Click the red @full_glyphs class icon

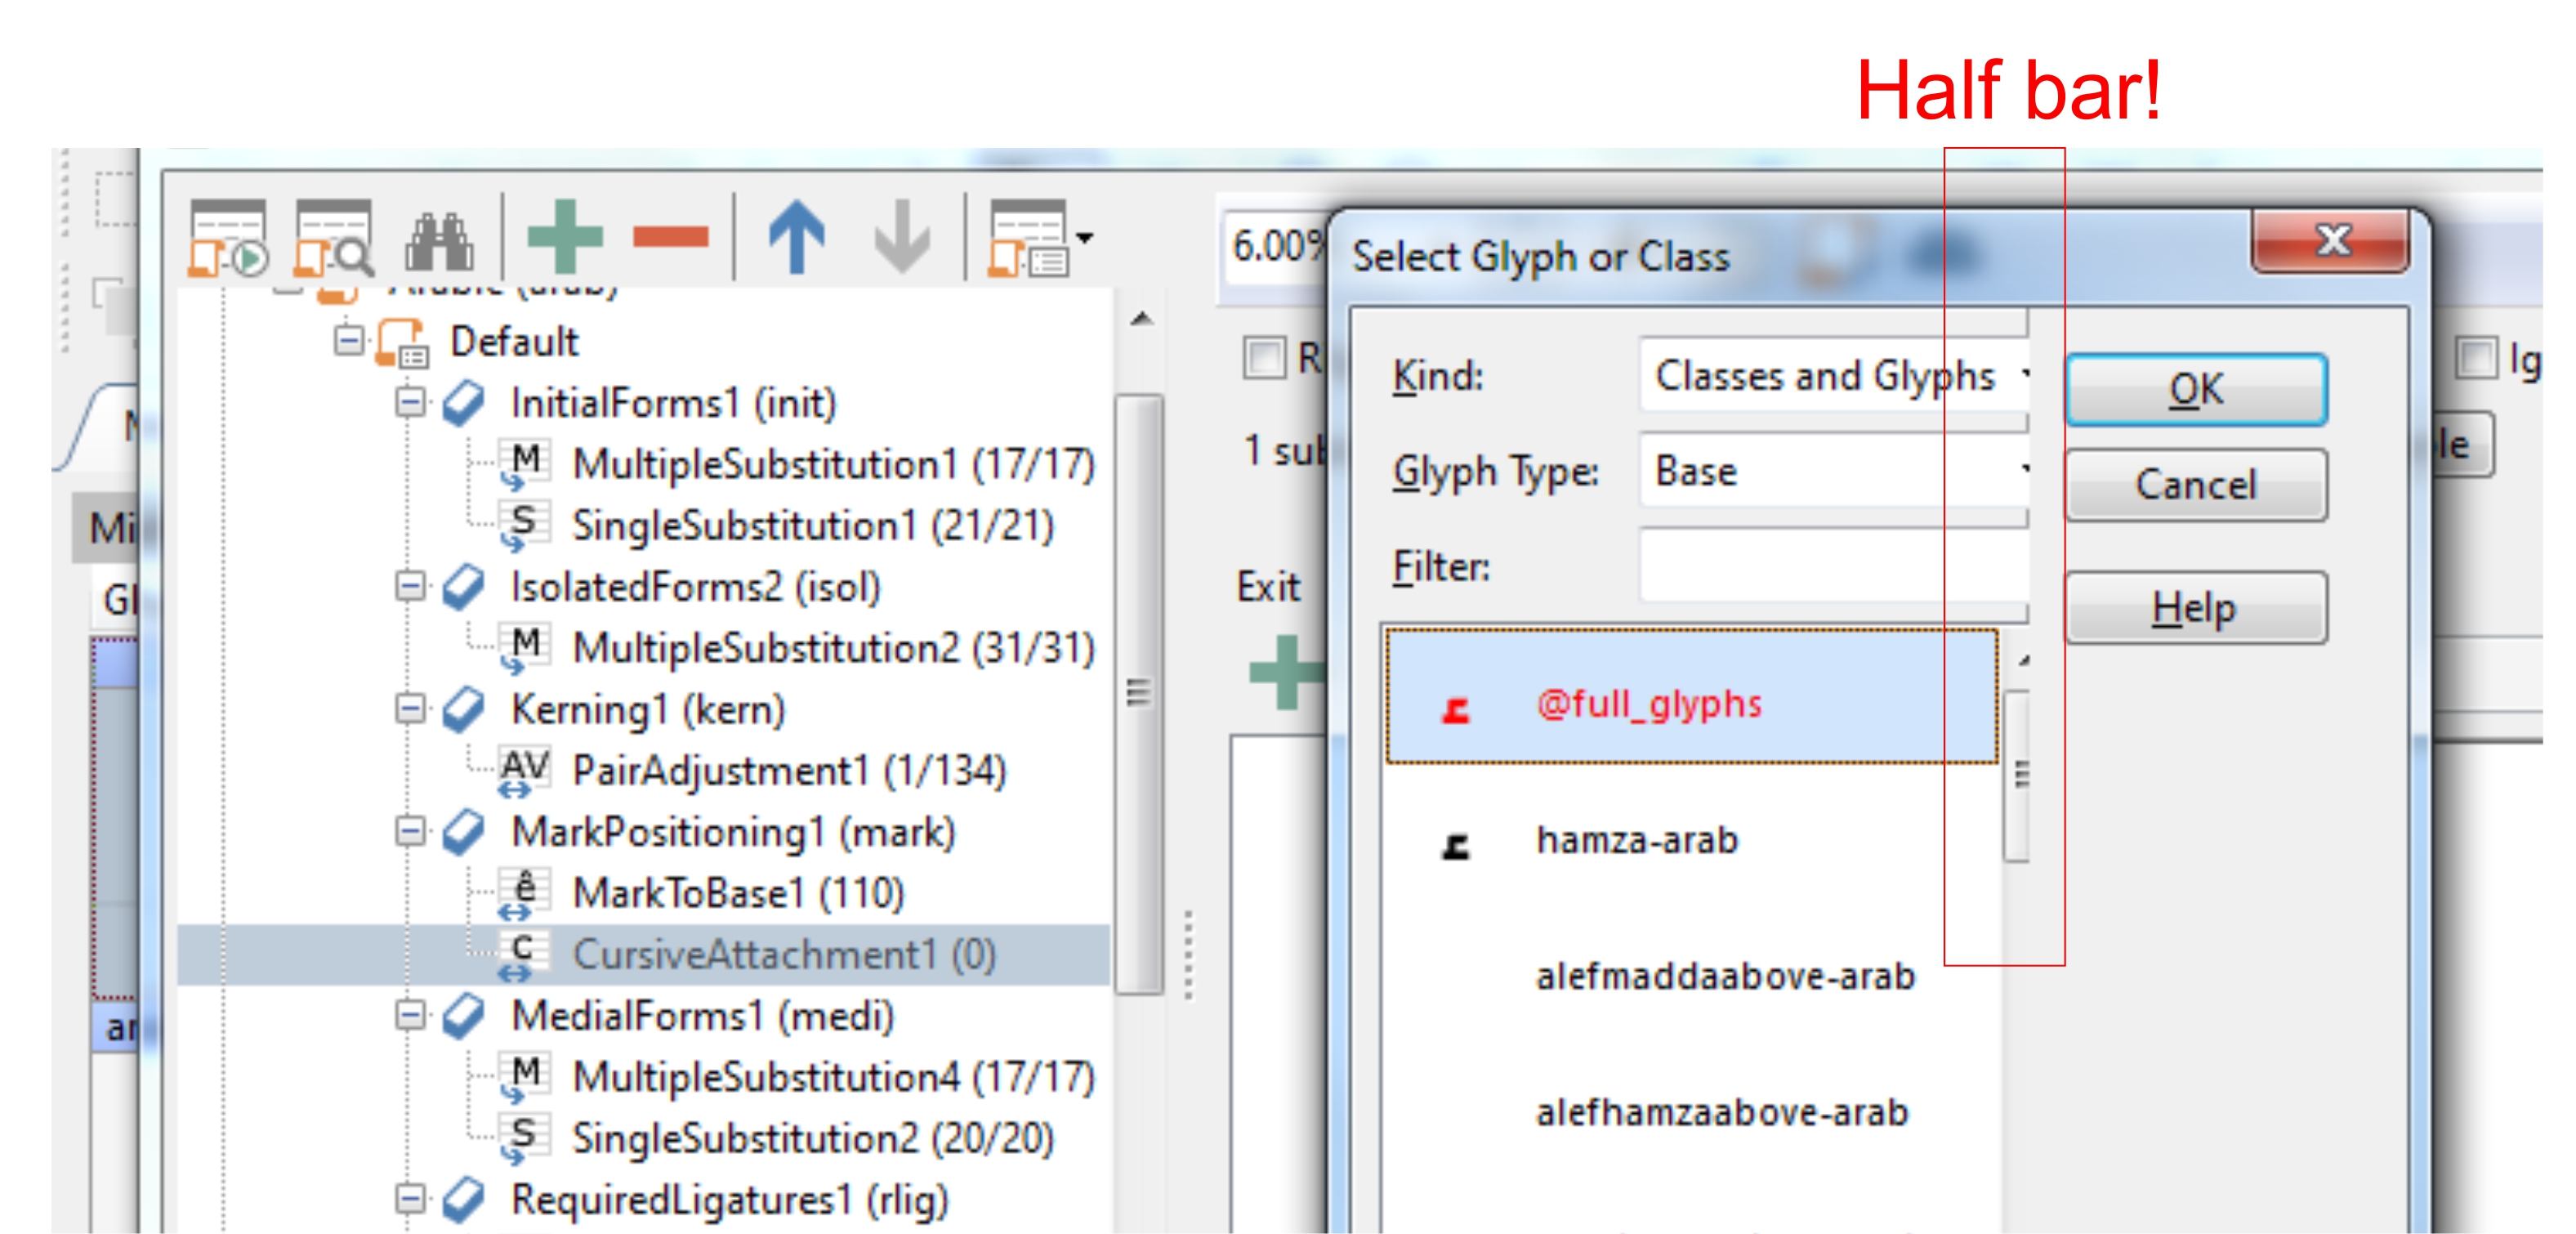coord(1456,709)
